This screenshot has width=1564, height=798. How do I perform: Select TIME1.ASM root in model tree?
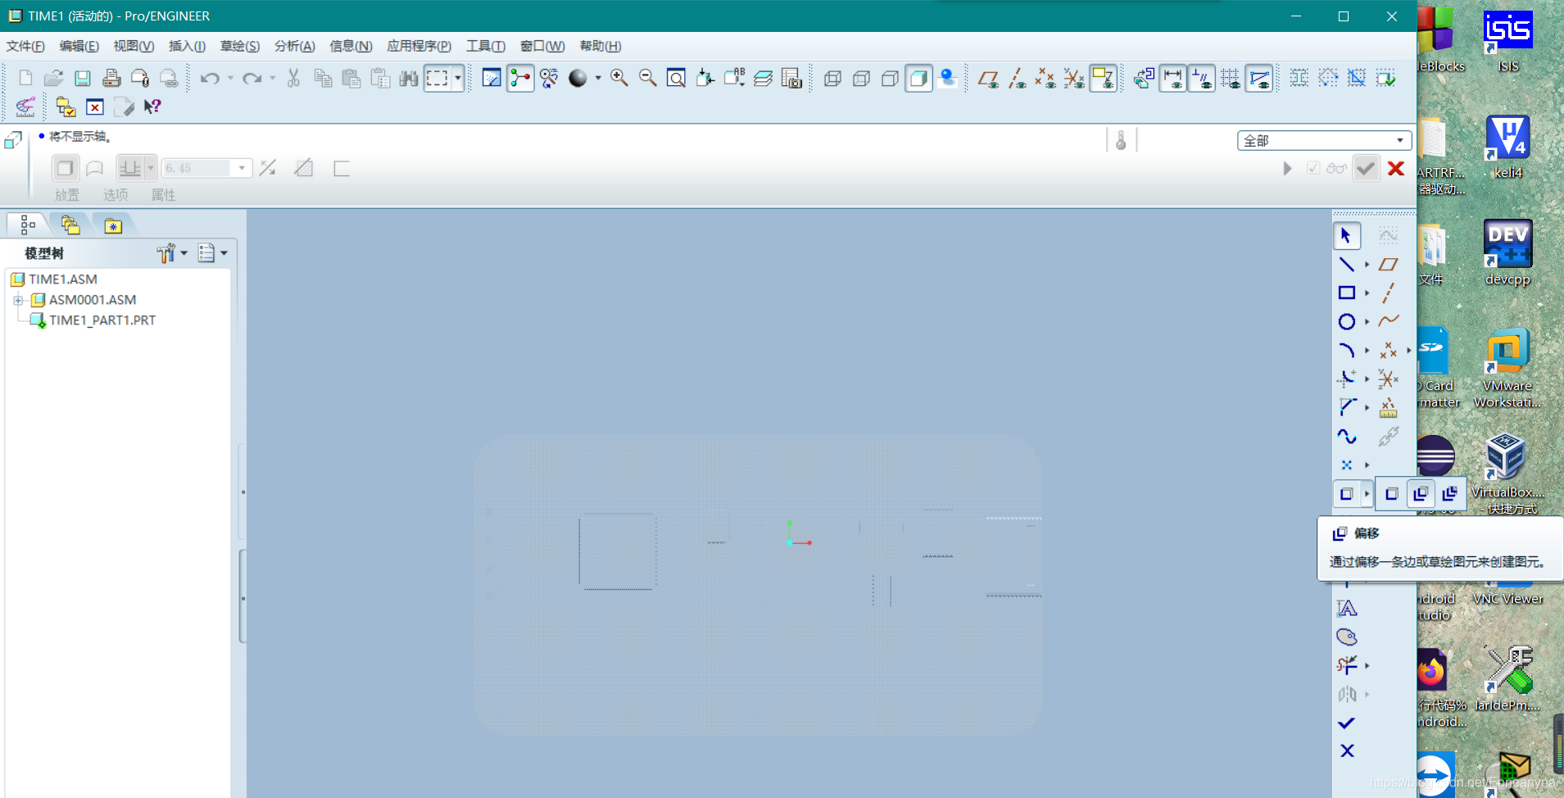62,279
